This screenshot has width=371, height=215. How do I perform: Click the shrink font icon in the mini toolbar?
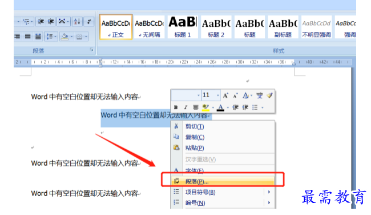235,95
